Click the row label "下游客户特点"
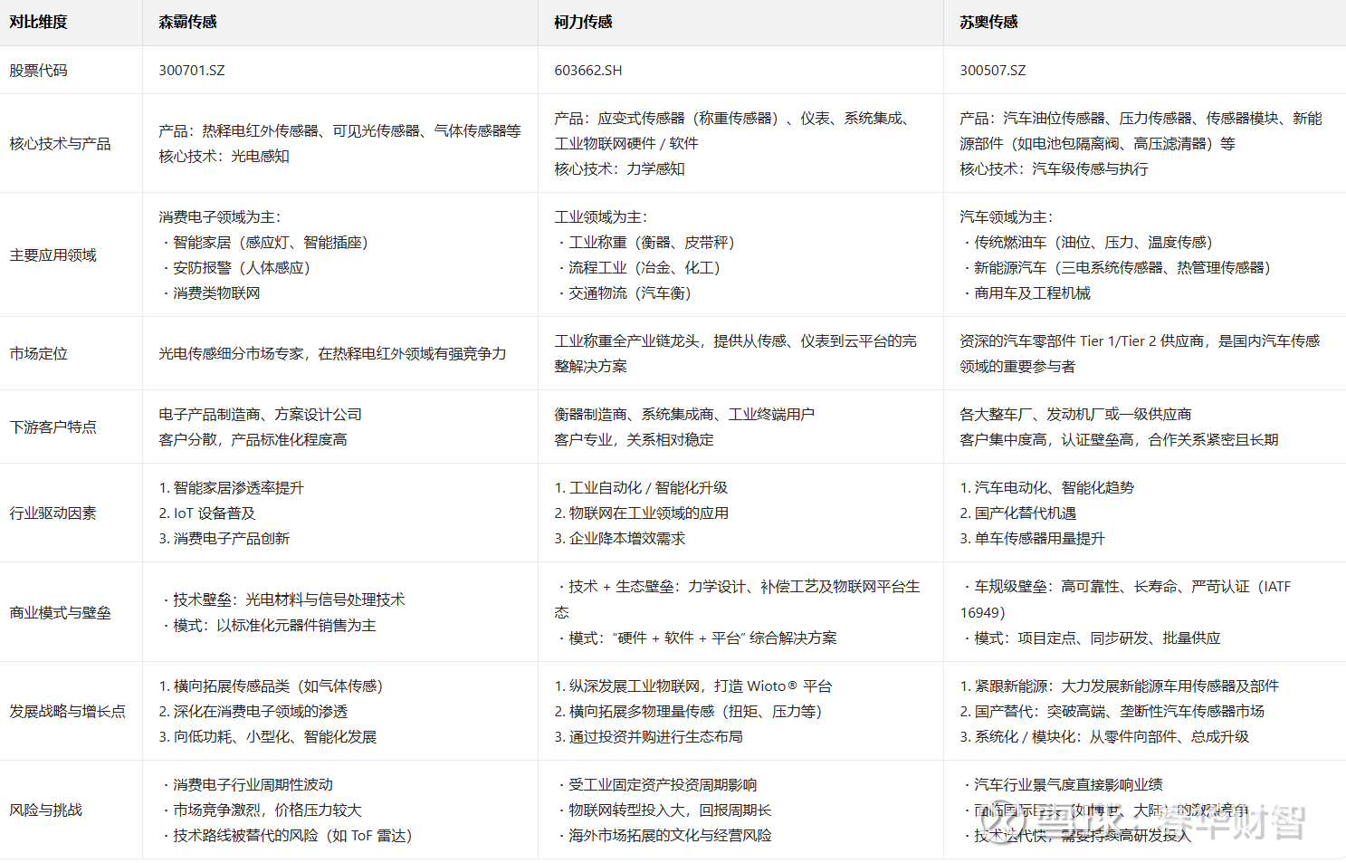Viewport: 1346px width, 863px height. (53, 427)
